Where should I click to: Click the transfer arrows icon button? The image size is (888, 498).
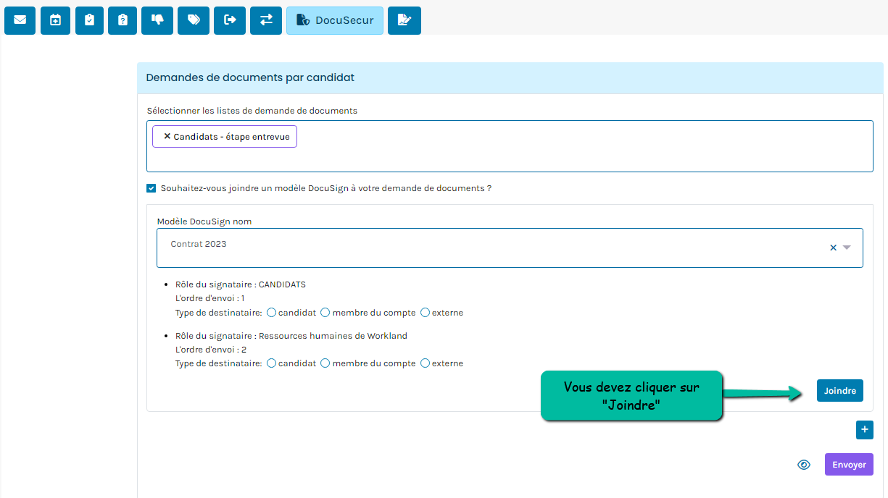[266, 20]
